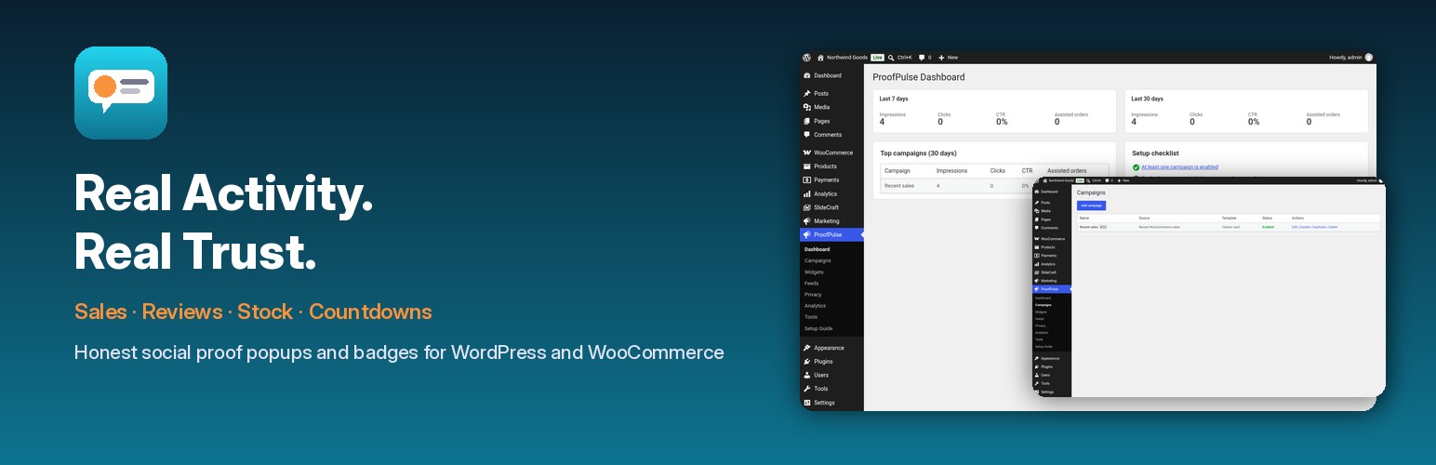Click 'Setup checklist' heading
The height and width of the screenshot is (465, 1436).
1155,153
